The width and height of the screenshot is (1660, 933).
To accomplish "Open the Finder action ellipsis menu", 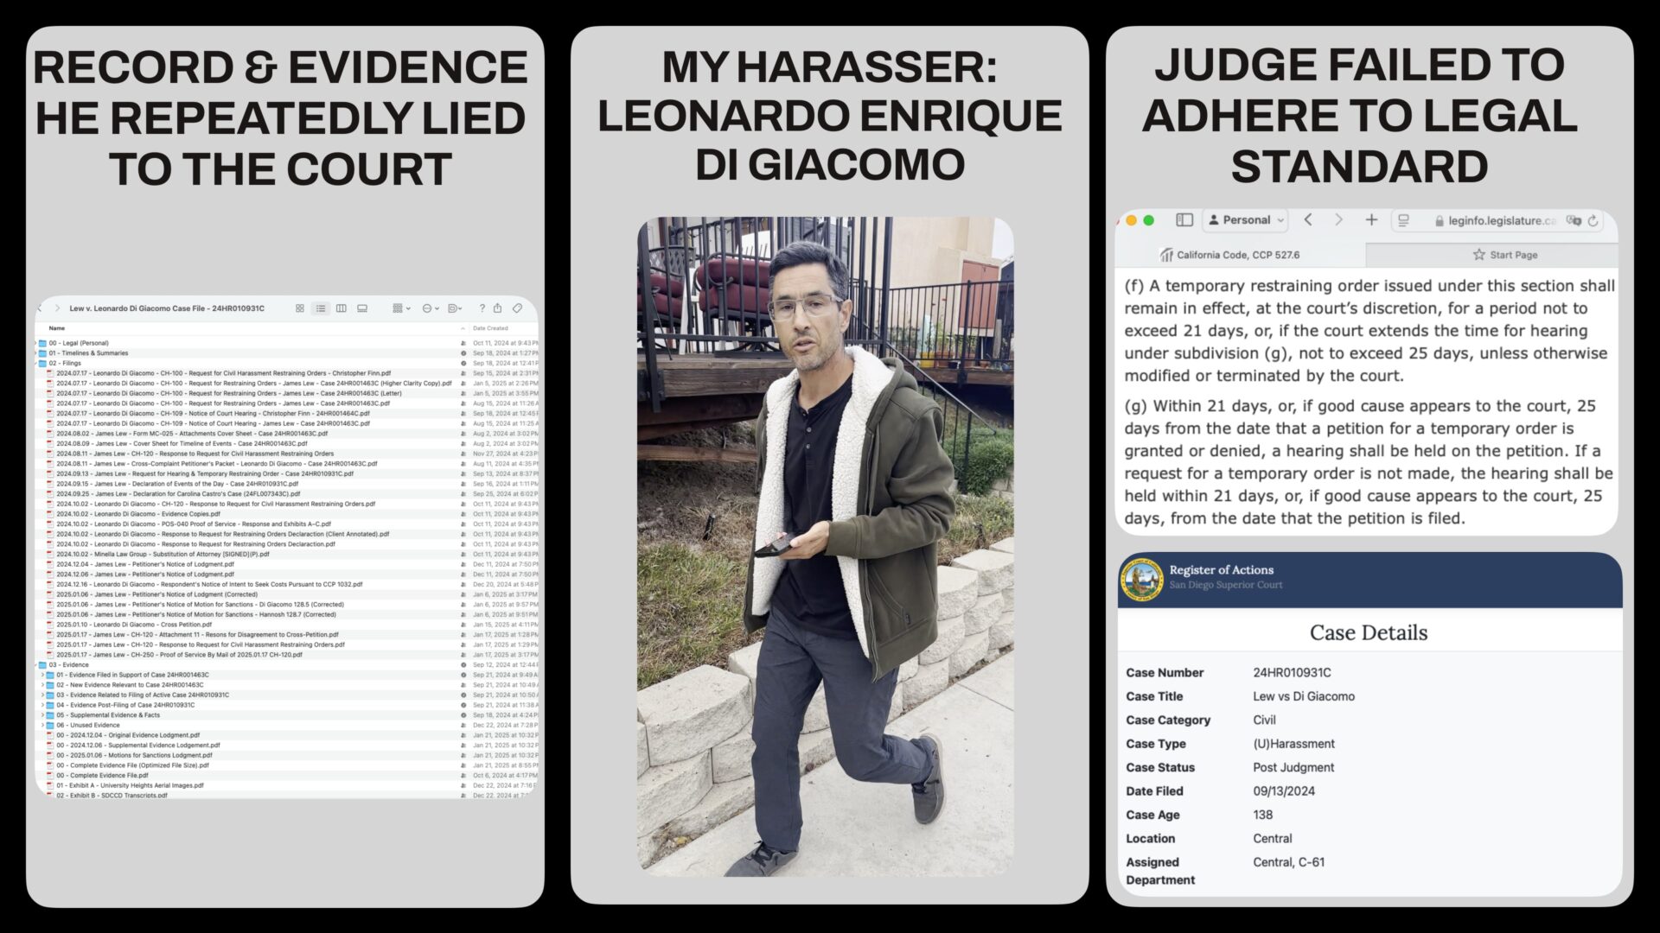I will click(431, 308).
